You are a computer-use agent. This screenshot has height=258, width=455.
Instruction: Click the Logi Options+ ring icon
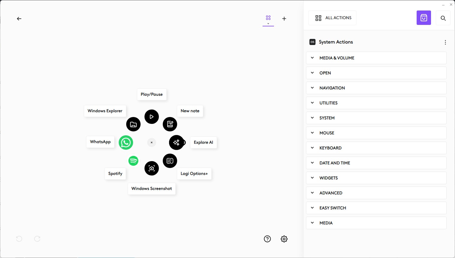[170, 161]
